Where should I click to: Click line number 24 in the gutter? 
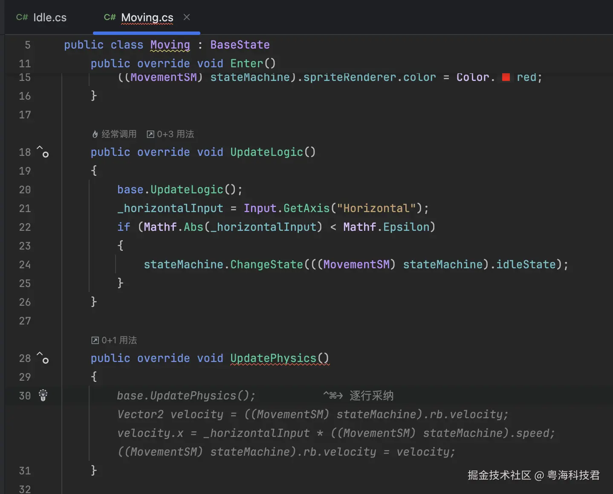(25, 264)
